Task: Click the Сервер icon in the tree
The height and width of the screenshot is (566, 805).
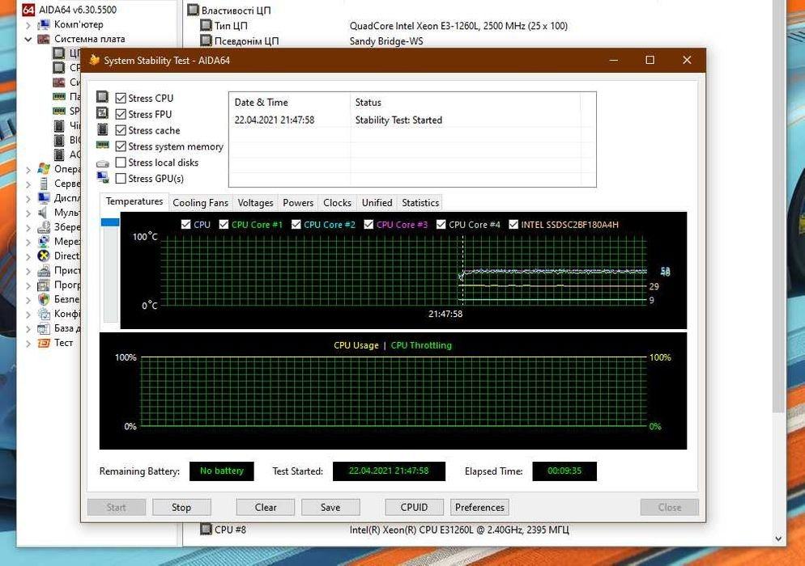Action: [45, 183]
